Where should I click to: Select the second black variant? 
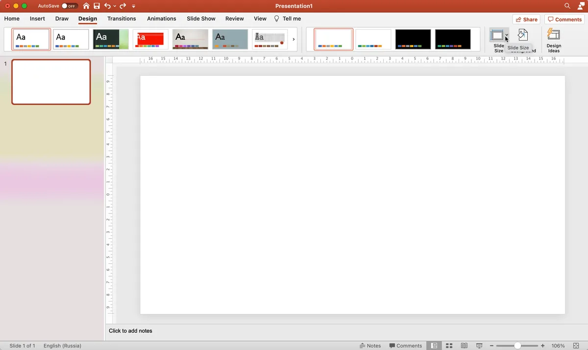click(x=453, y=39)
